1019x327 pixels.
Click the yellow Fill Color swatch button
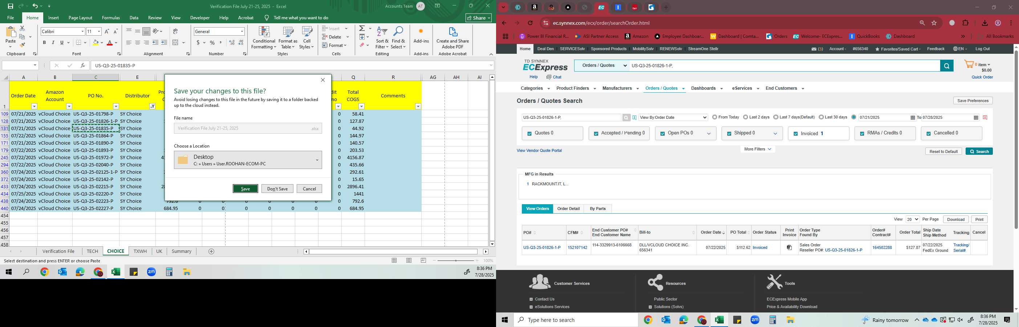pyautogui.click(x=96, y=43)
